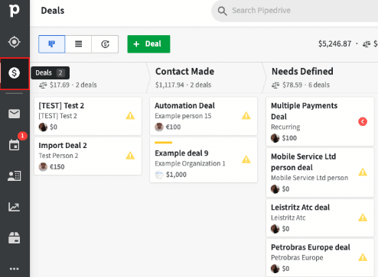Click the Deals page title
Screen dimensions: 378x277
click(x=53, y=11)
